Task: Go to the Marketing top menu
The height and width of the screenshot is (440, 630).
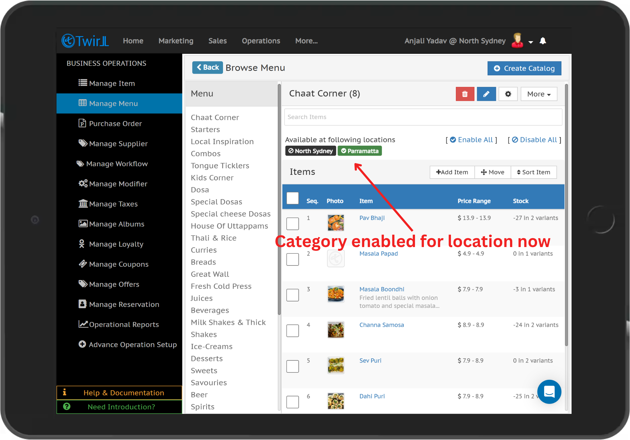Action: [176, 41]
